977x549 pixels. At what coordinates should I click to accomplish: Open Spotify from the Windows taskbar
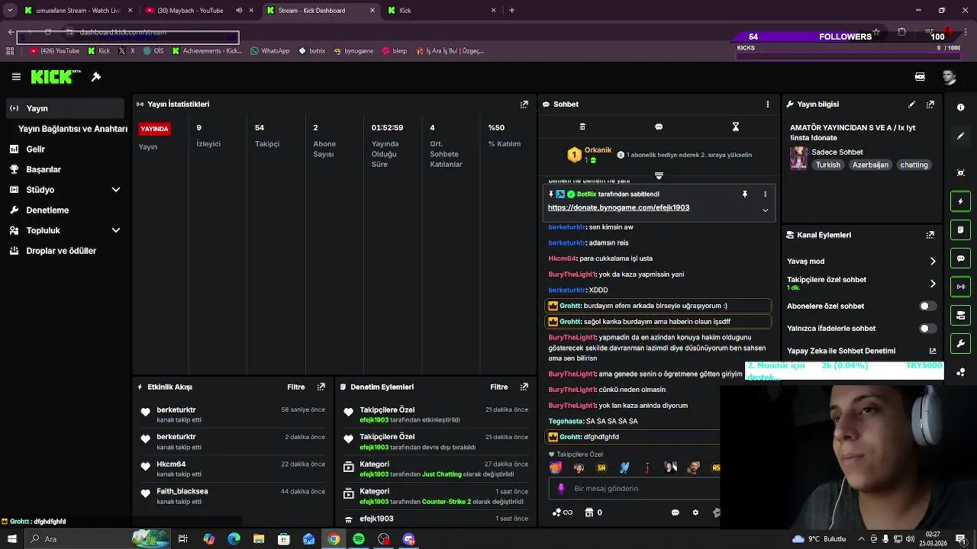(359, 539)
